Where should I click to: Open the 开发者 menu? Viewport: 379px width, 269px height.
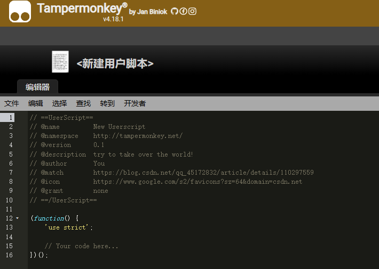pos(135,103)
